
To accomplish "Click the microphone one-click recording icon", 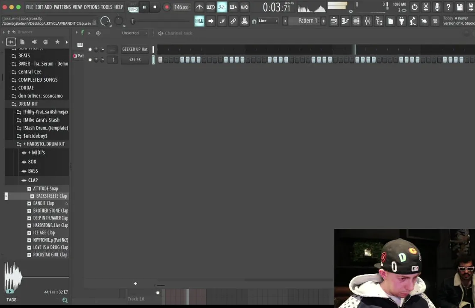I will tap(437, 7).
